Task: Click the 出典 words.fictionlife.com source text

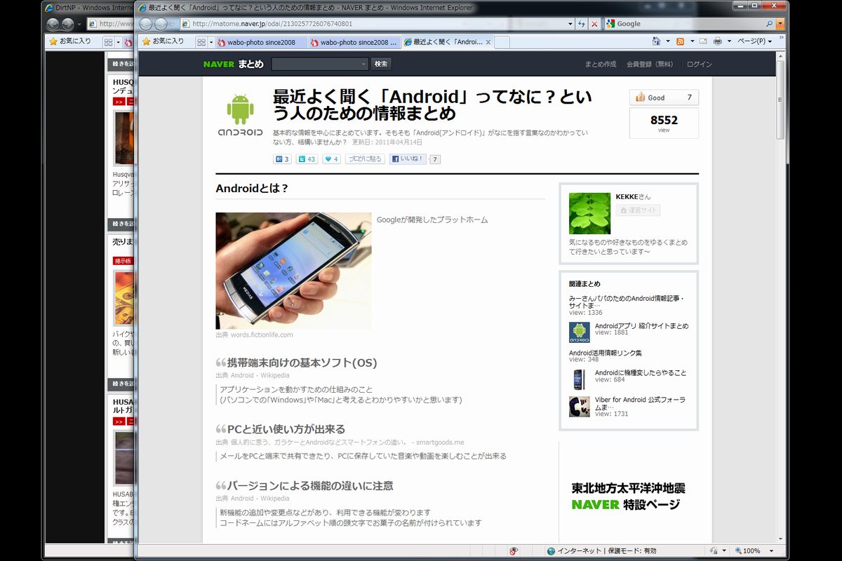Action: click(254, 334)
